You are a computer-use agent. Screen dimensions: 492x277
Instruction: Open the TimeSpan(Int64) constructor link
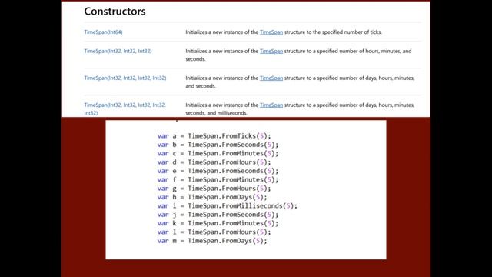click(x=103, y=32)
